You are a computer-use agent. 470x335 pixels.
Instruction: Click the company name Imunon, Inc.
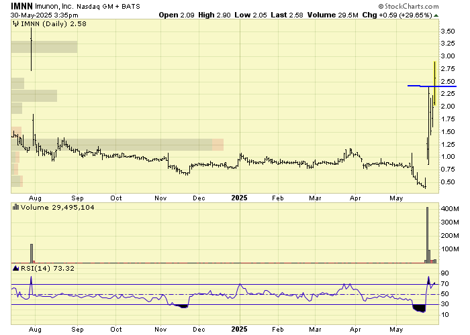[x=54, y=6]
